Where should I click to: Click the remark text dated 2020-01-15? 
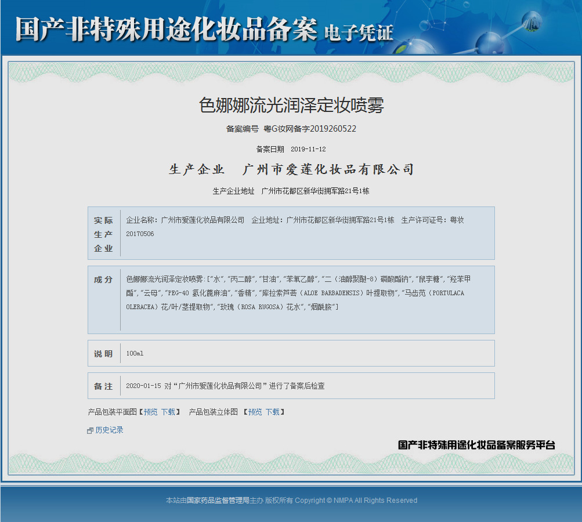click(x=225, y=386)
